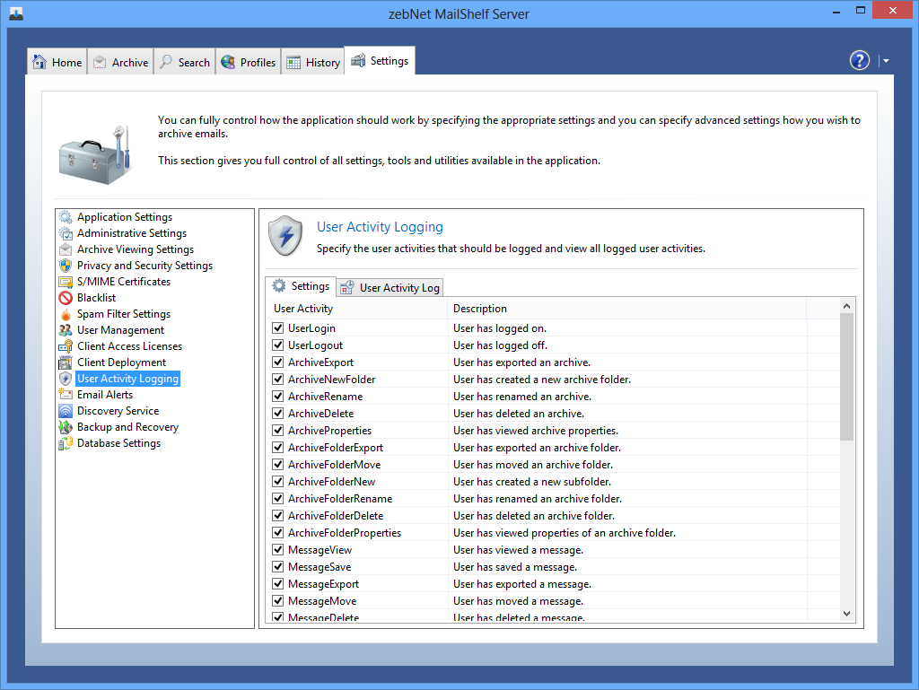Viewport: 919px width, 690px height.
Task: Click the scrollbar up arrow in activity list
Action: (x=846, y=307)
